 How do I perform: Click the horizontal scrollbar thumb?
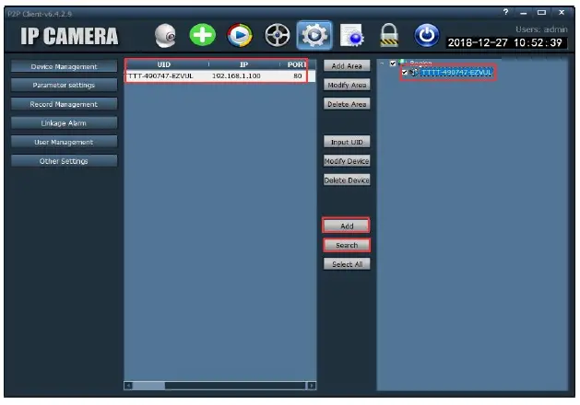click(148, 386)
